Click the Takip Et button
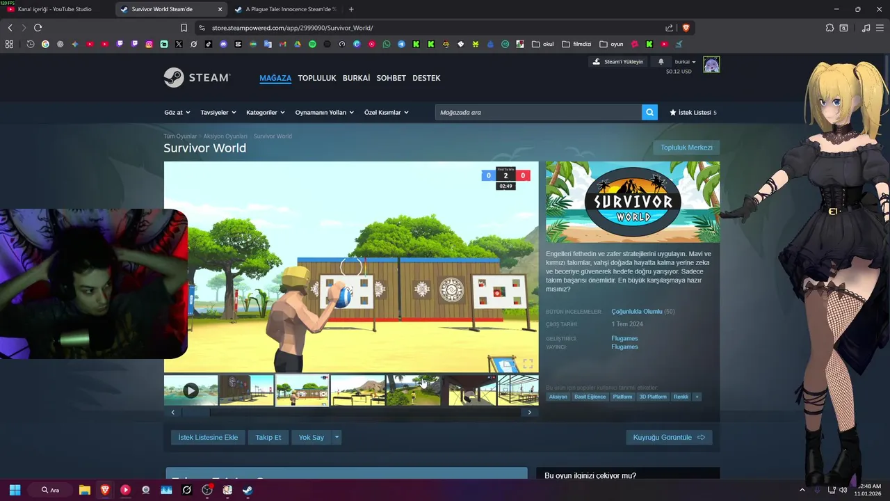Viewport: 890px width, 501px height. (268, 437)
